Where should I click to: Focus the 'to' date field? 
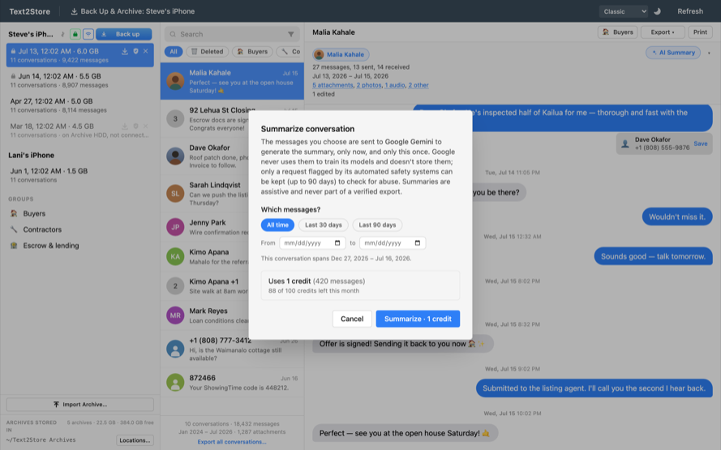pos(393,242)
